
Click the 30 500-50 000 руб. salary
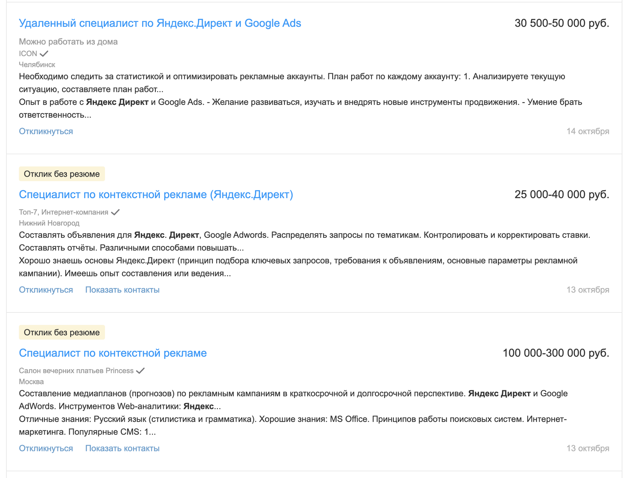coord(562,23)
